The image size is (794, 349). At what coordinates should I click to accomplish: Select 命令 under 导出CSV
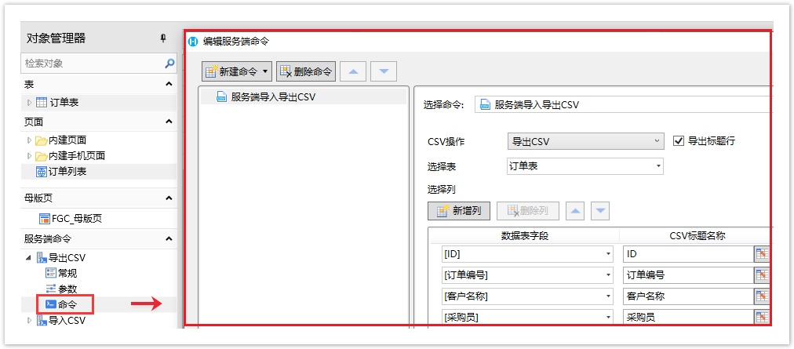tap(66, 304)
